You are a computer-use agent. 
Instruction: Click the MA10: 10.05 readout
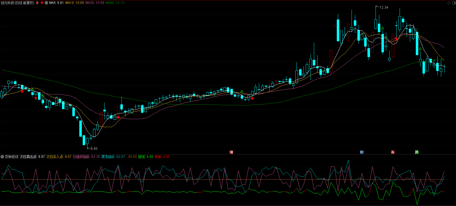(x=75, y=3)
